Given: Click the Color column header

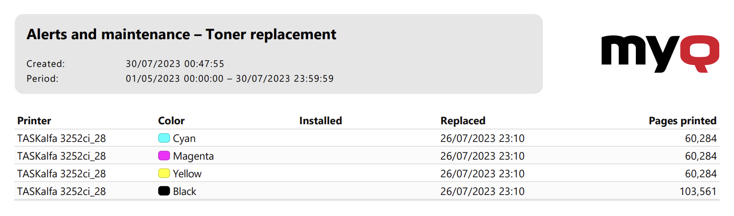Looking at the screenshot, I should click(171, 121).
